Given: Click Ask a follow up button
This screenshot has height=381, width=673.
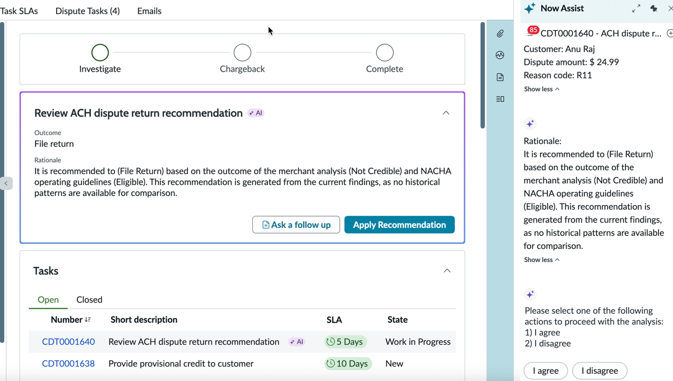Looking at the screenshot, I should [296, 225].
